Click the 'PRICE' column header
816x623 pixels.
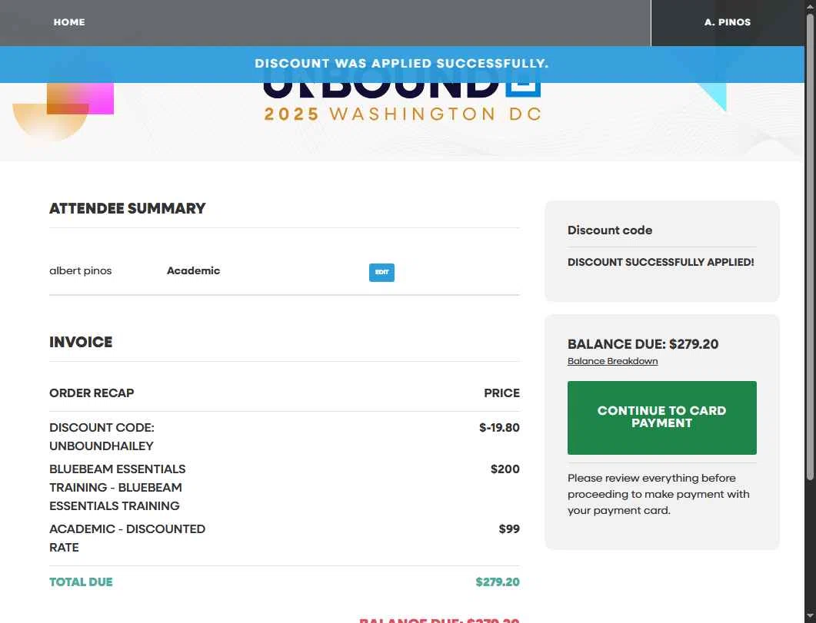pyautogui.click(x=501, y=393)
